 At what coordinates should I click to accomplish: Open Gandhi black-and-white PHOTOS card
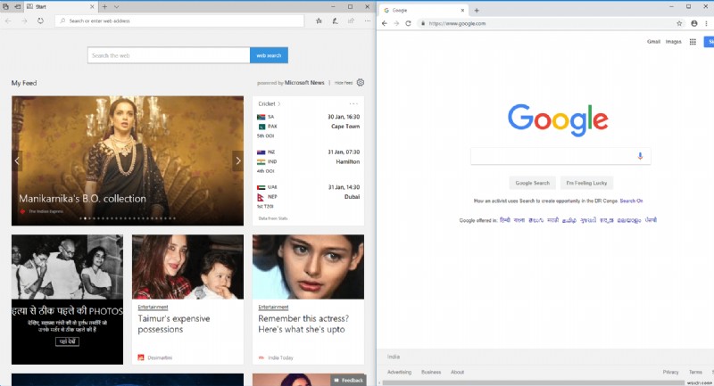tap(68, 300)
